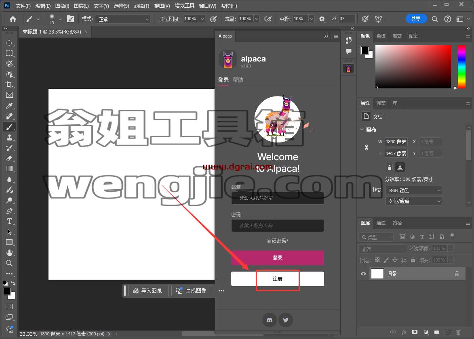The height and width of the screenshot is (339, 474).
Task: Click the 生成图像 button
Action: (192, 291)
